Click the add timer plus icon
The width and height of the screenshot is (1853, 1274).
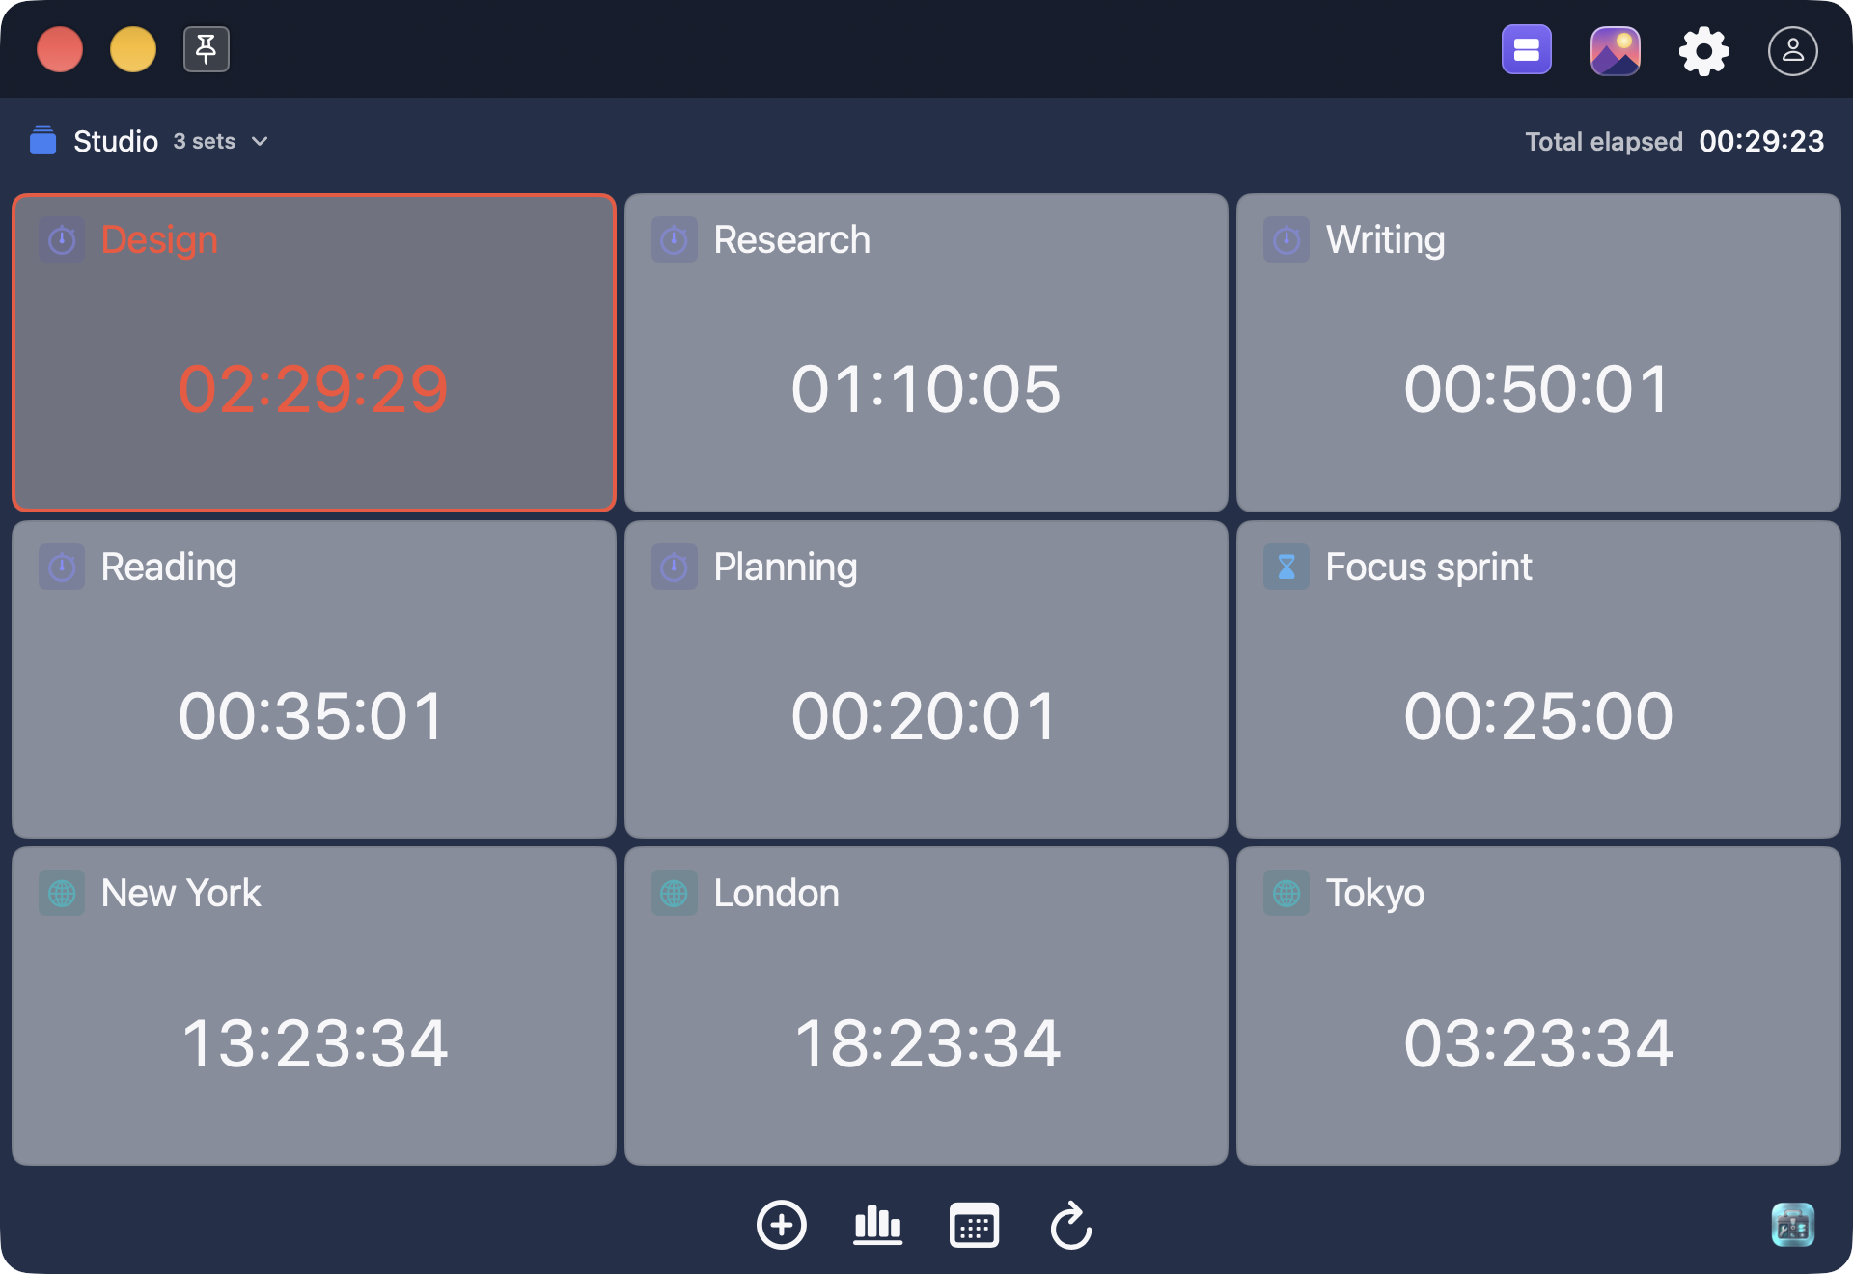tap(781, 1225)
